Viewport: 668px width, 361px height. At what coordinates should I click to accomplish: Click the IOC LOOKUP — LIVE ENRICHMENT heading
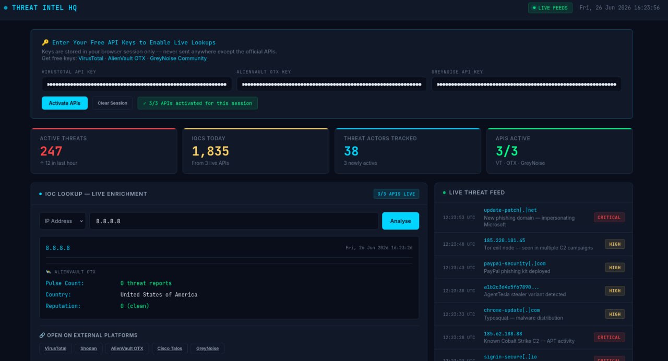pyautogui.click(x=96, y=194)
